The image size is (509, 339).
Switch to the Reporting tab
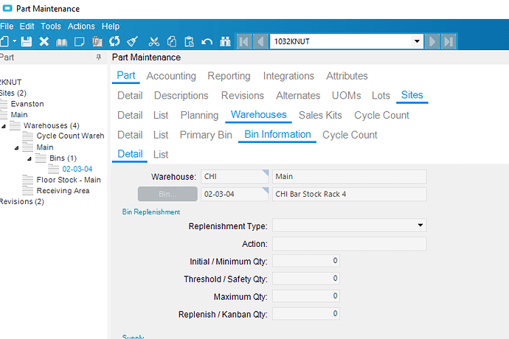(229, 76)
